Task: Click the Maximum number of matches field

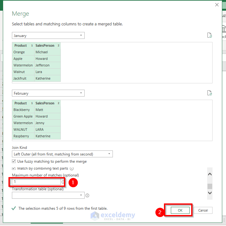Action: [x=36, y=182]
